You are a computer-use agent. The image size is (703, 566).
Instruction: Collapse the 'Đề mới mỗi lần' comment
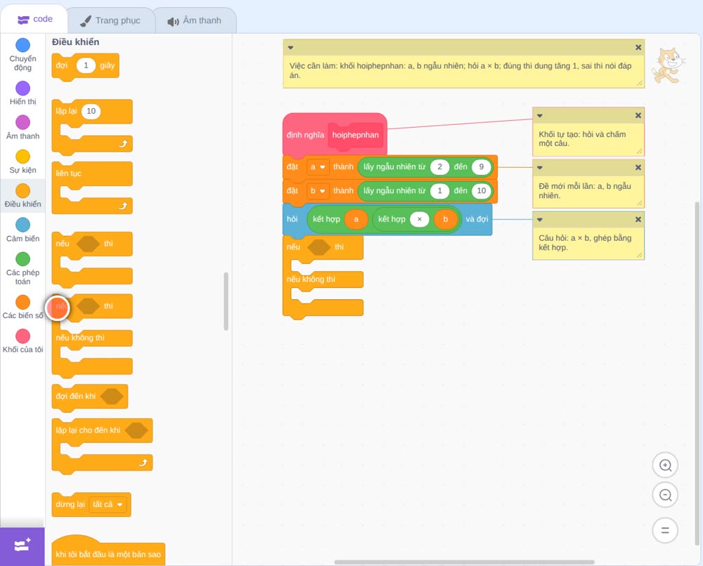540,167
